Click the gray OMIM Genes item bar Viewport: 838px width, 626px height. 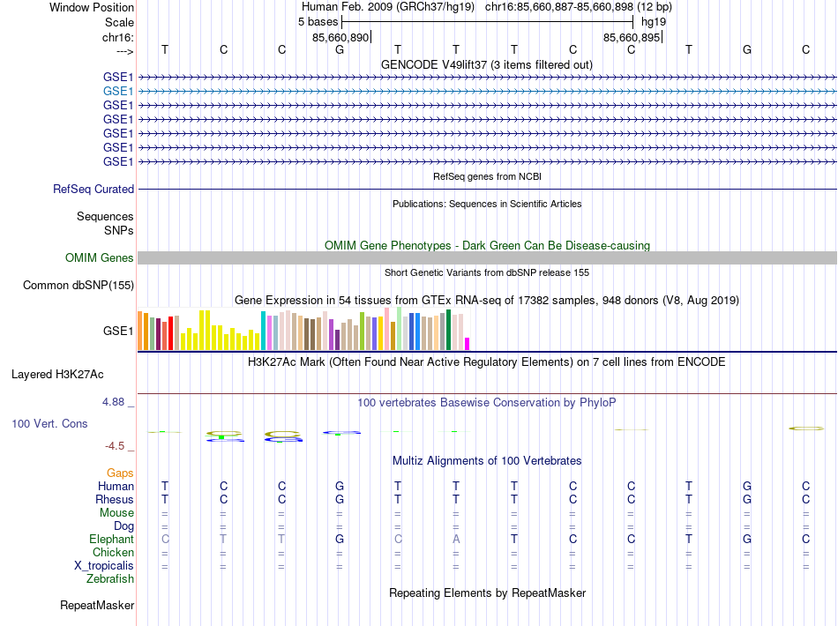(x=487, y=258)
